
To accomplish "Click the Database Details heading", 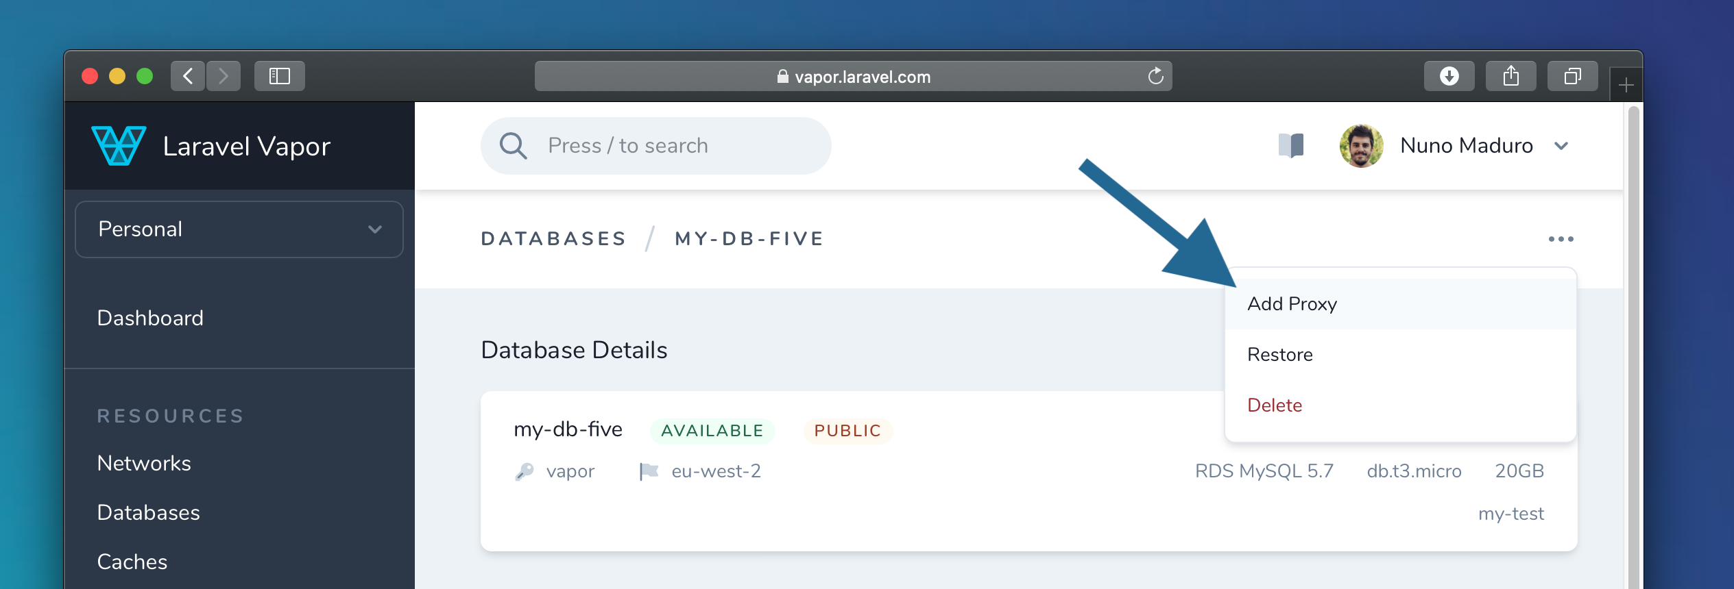I will point(574,350).
